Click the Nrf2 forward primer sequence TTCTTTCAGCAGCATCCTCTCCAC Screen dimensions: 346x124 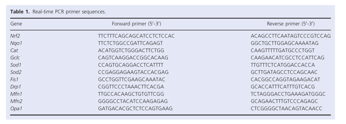[x=136, y=36]
